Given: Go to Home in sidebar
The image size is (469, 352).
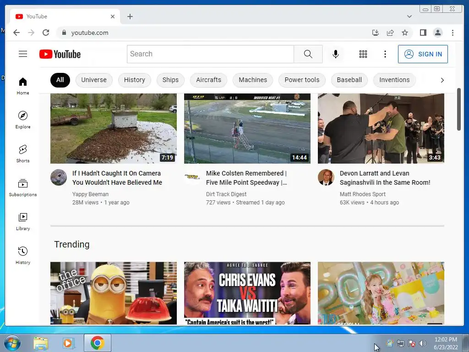Looking at the screenshot, I should pyautogui.click(x=23, y=86).
